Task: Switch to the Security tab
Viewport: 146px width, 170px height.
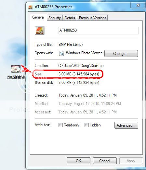Action: tap(55, 18)
